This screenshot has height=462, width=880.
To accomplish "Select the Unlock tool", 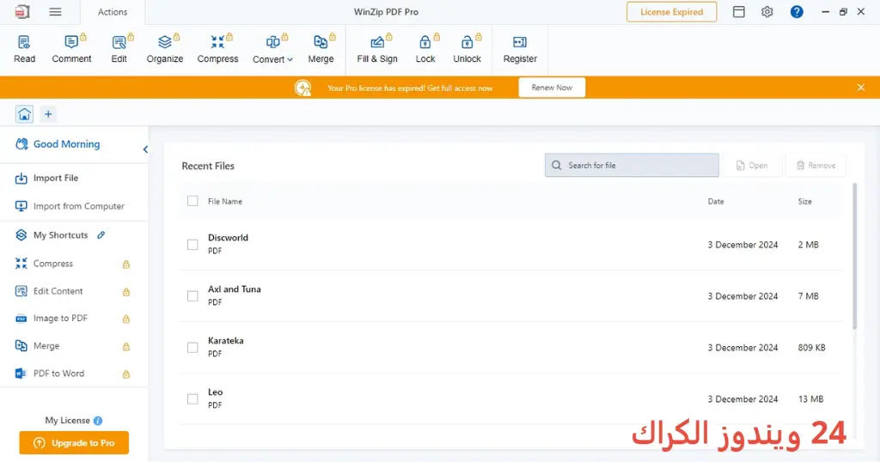I will pos(467,49).
